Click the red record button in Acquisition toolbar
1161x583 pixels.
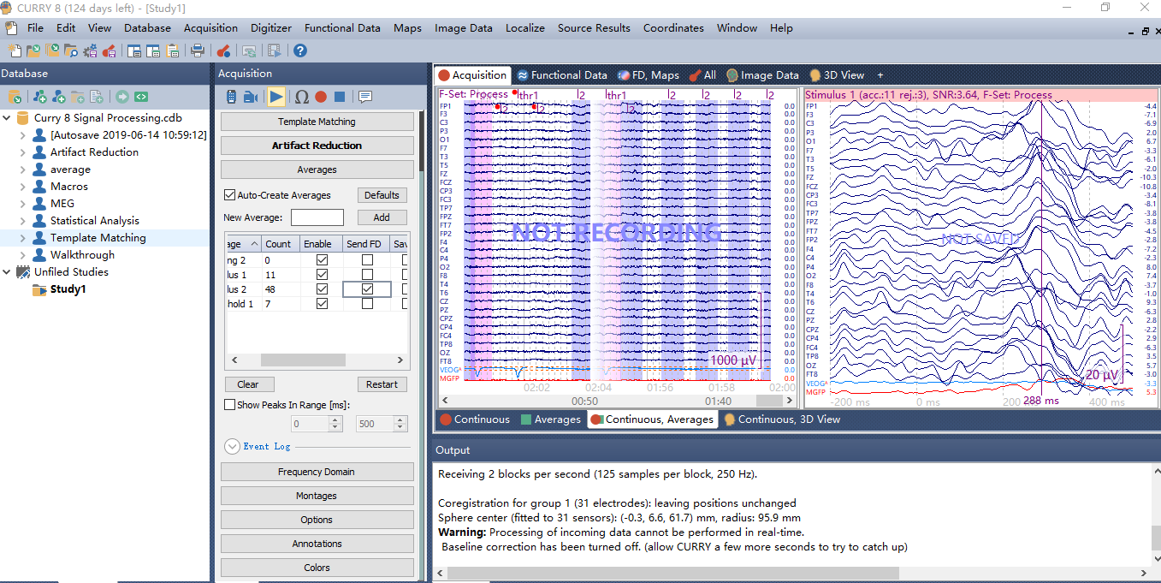coord(321,97)
